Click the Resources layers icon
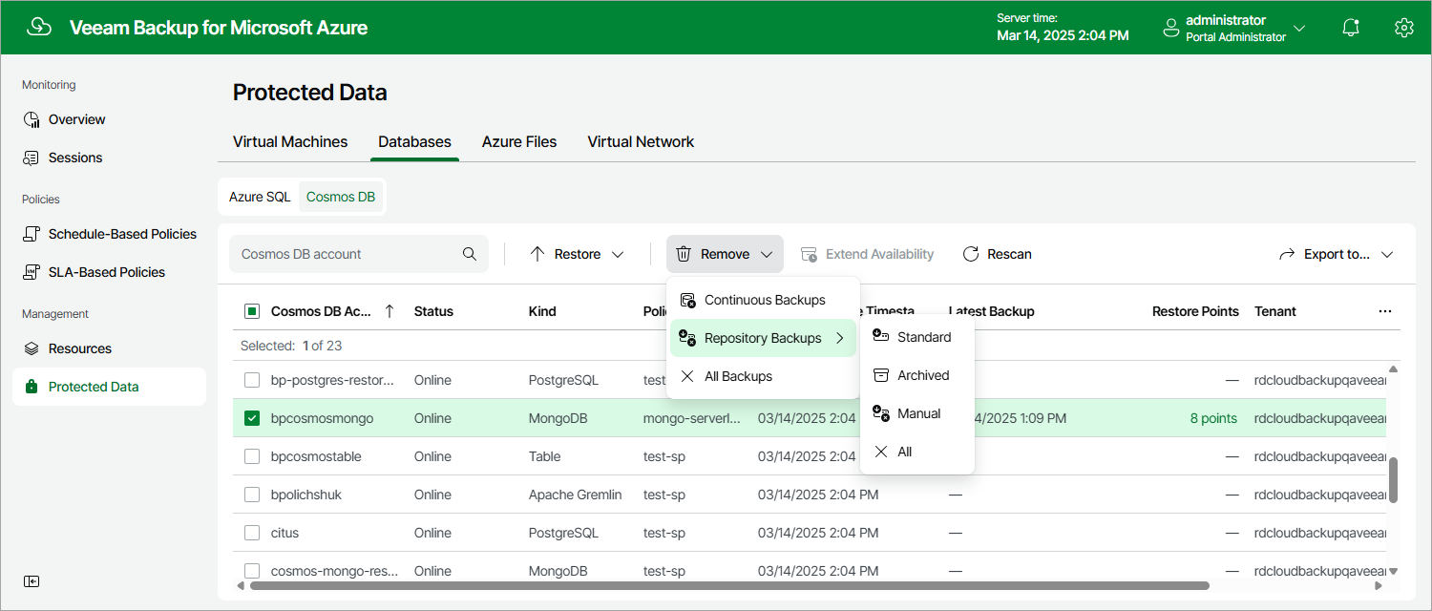The height and width of the screenshot is (611, 1432). tap(32, 348)
